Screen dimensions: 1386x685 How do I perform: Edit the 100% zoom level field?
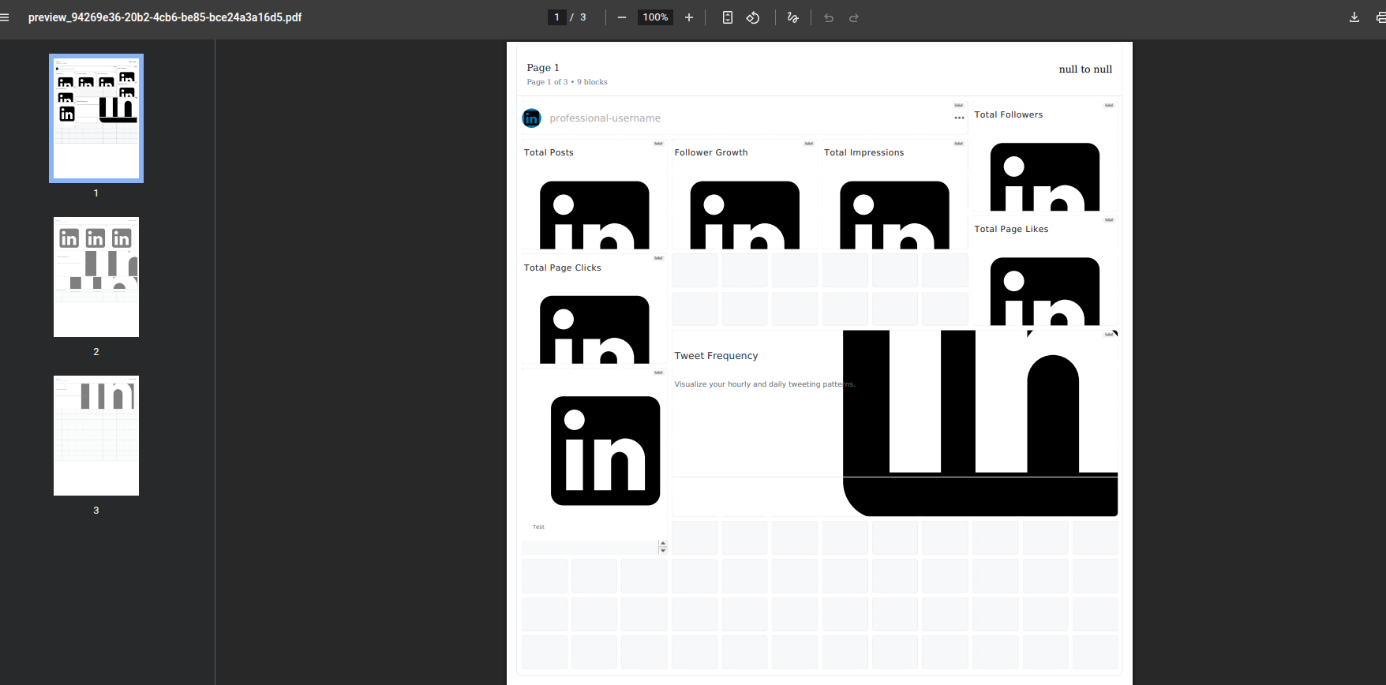pos(655,17)
